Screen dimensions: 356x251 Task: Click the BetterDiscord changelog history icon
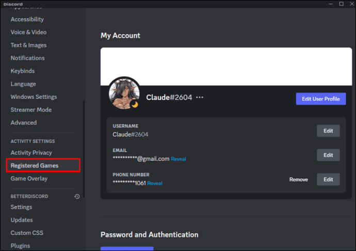pos(77,196)
